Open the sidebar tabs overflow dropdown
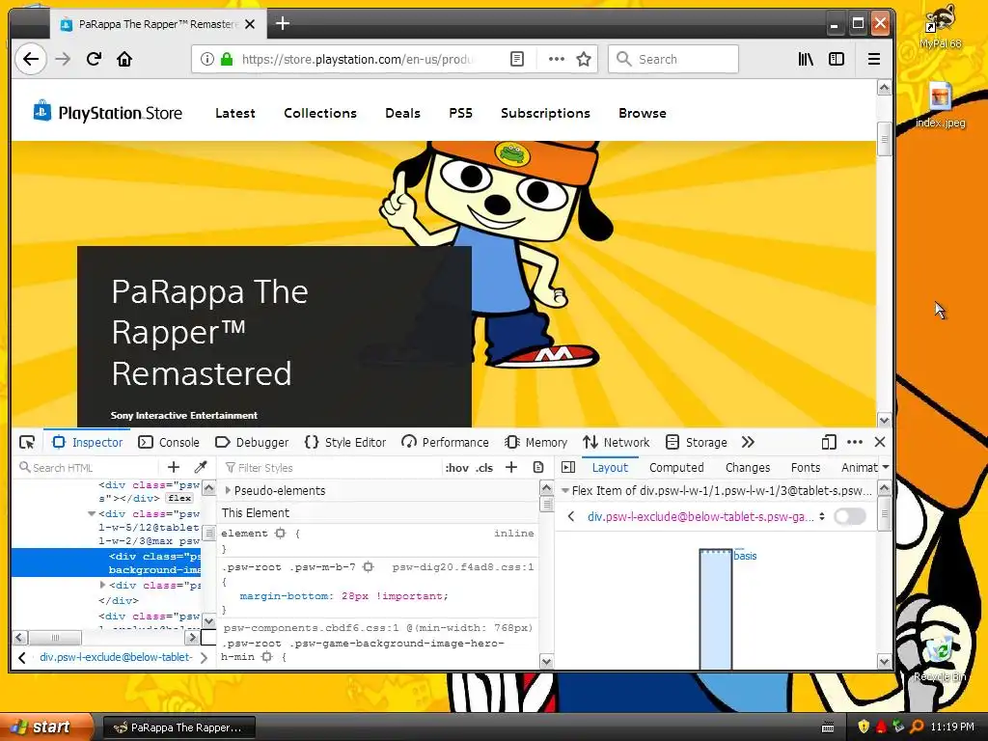Viewport: 988px width, 741px height. pyautogui.click(x=886, y=467)
